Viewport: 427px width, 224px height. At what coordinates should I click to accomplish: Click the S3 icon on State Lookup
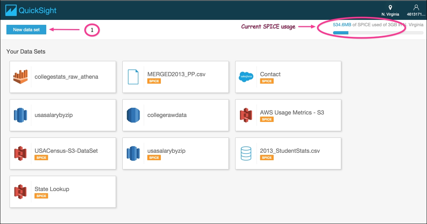point(21,191)
